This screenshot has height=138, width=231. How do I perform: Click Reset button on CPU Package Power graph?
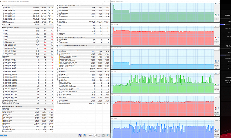coord(218,66)
